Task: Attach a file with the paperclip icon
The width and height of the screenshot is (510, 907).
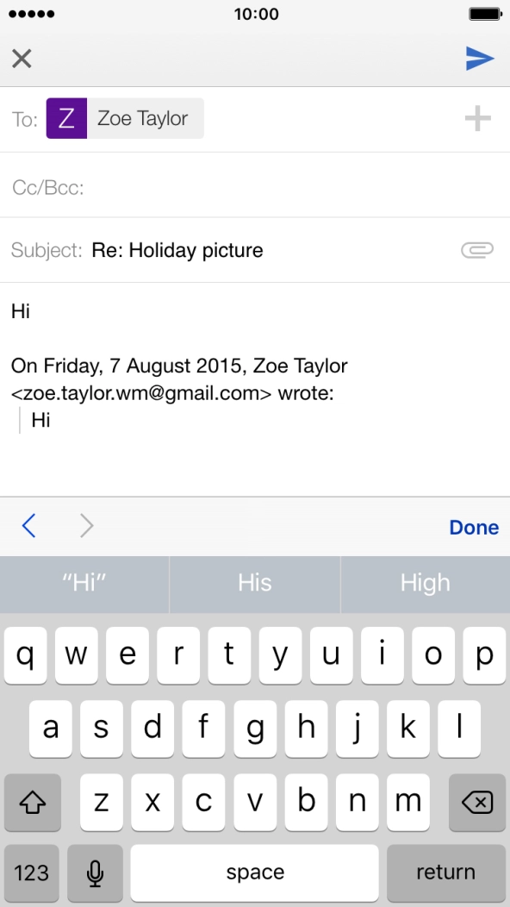Action: coord(477,250)
